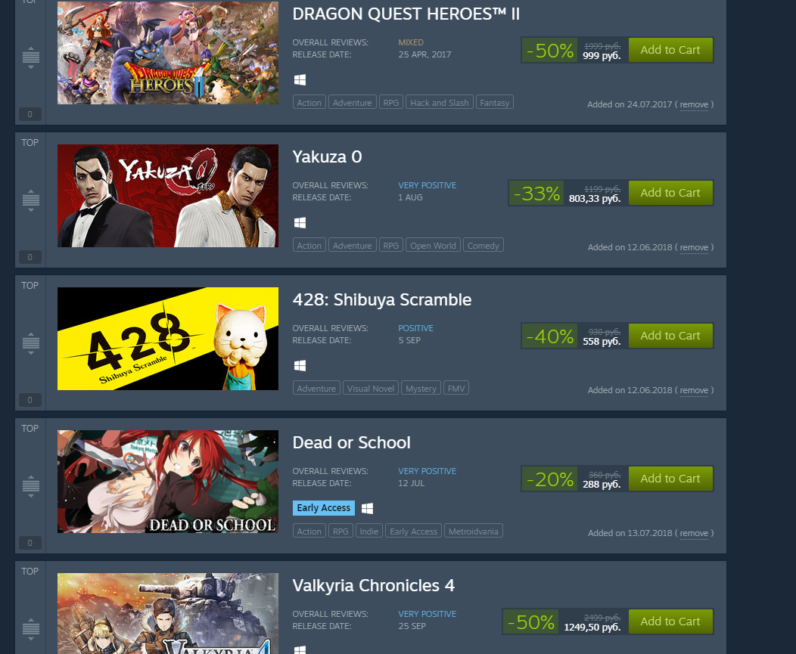This screenshot has height=654, width=796.
Task: Remove 428: Shibuya Scramble from wishlist
Action: click(x=693, y=390)
